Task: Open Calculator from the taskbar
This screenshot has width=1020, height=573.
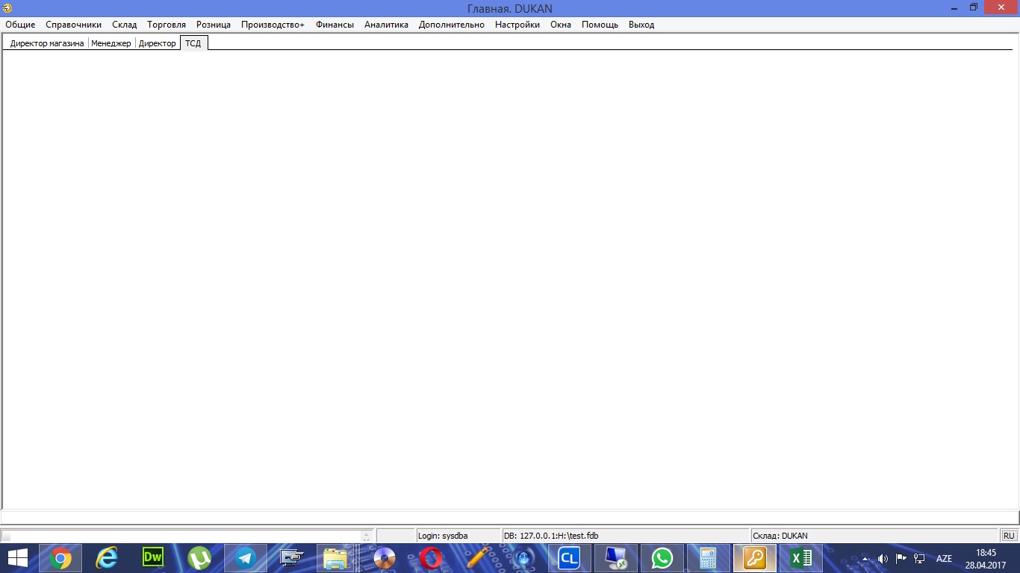Action: 708,558
